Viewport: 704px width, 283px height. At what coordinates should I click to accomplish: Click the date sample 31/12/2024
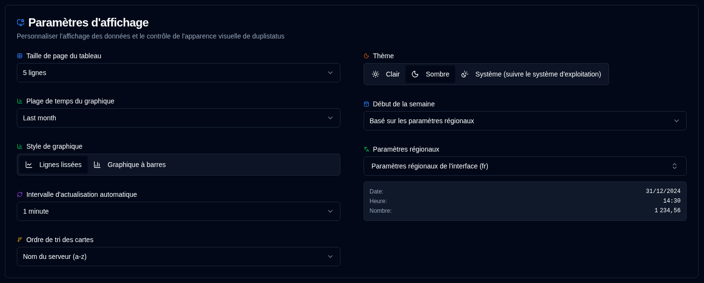coord(663,192)
